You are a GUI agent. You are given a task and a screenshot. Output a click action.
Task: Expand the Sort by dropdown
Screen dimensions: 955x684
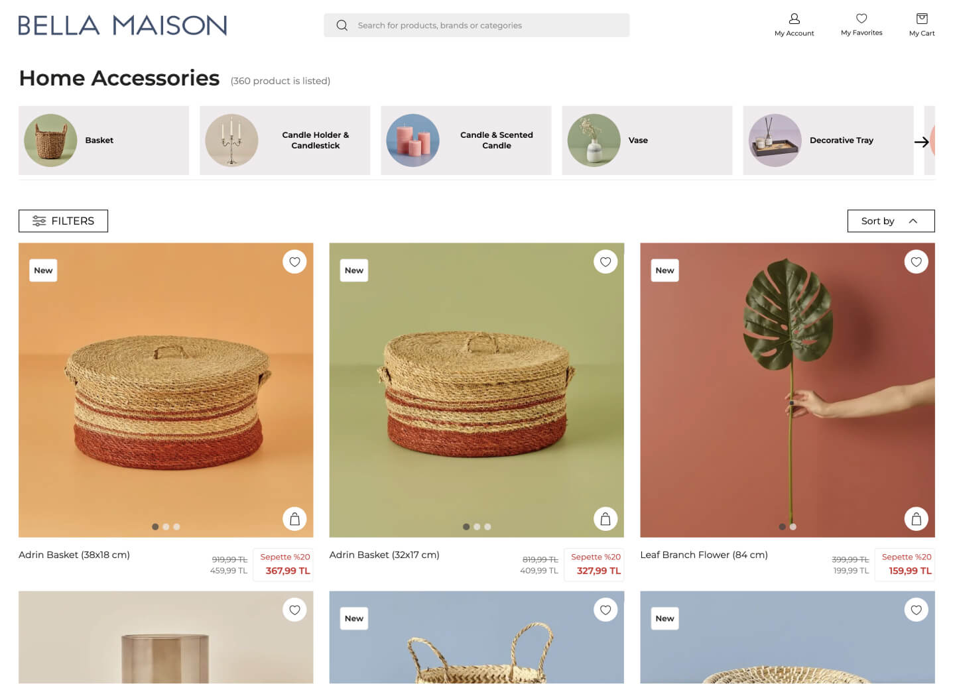pyautogui.click(x=891, y=221)
